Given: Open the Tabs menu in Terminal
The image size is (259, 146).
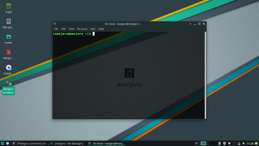Looking at the screenshot, I should pyautogui.click(x=93, y=29).
